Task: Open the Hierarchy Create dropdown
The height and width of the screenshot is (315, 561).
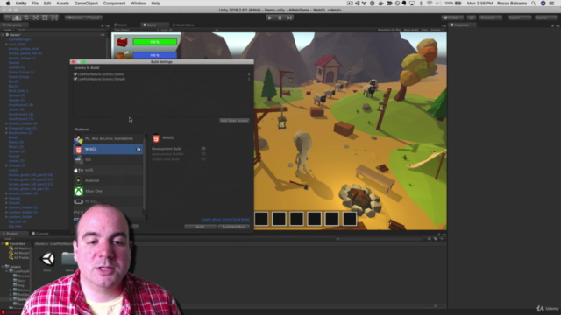Action: click(8, 30)
